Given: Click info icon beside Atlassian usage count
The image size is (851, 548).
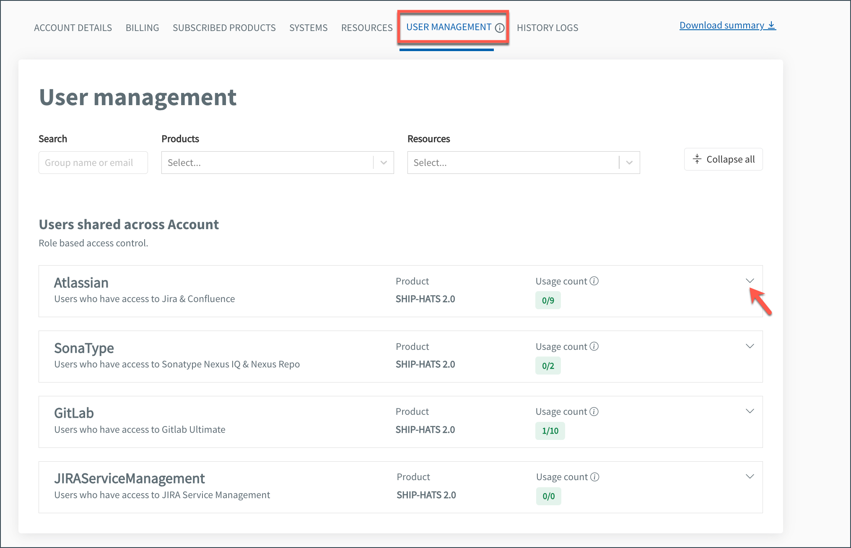Looking at the screenshot, I should [x=594, y=281].
